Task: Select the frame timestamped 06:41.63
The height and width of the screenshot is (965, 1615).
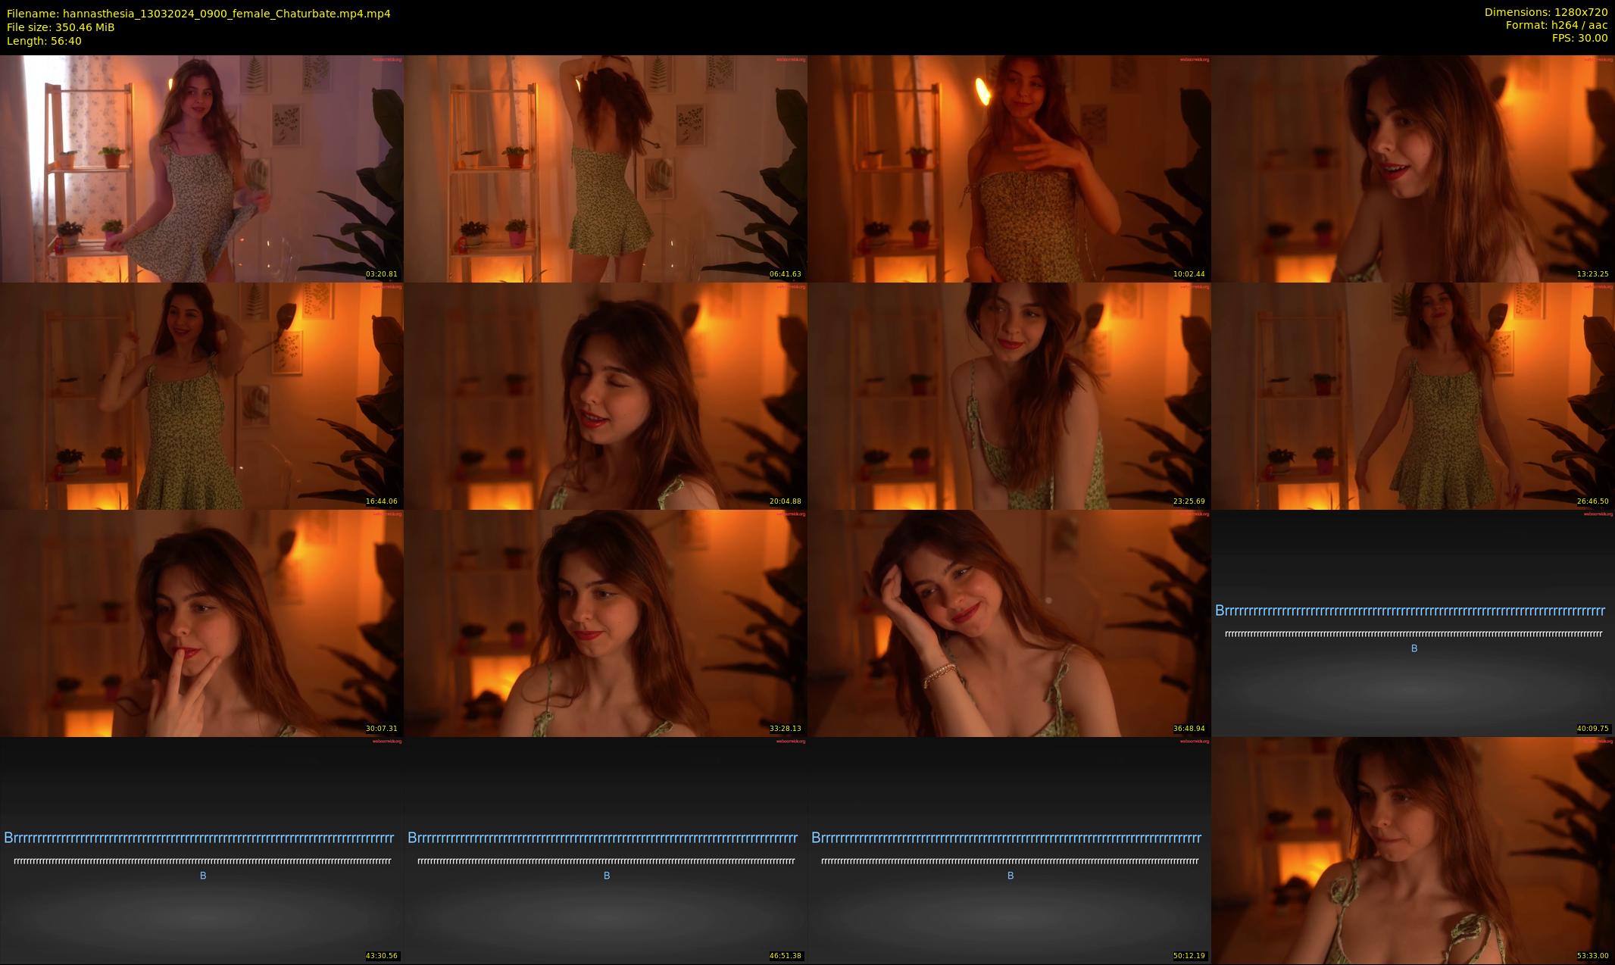Action: (605, 168)
